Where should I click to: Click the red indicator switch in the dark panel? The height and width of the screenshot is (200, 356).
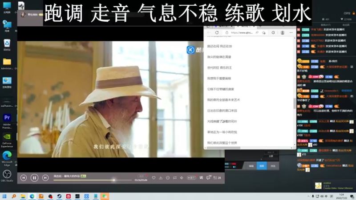[x=234, y=164]
